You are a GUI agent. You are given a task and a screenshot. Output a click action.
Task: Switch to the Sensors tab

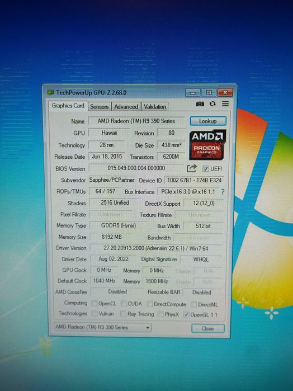[x=99, y=107]
